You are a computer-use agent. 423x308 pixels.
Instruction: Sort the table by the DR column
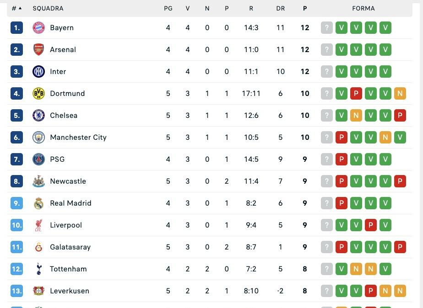tap(281, 8)
